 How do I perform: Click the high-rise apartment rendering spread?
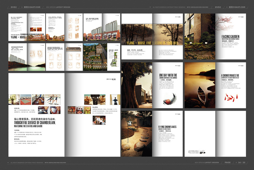(102, 27)
